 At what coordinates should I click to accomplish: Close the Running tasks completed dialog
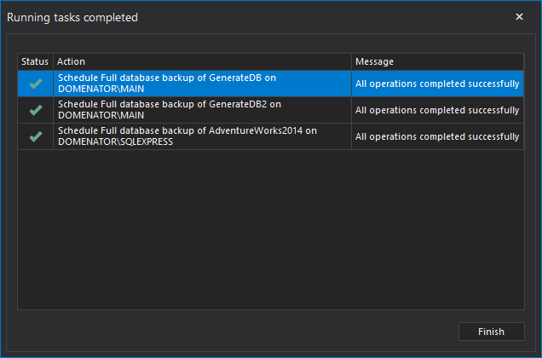[x=519, y=17]
